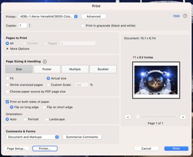Go to previous preview page arrow

pyautogui.click(x=128, y=117)
